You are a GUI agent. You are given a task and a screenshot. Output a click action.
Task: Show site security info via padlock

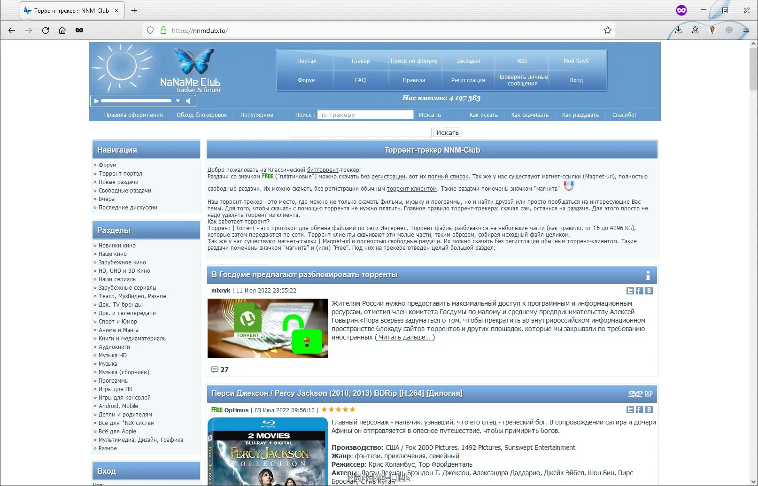tap(163, 31)
